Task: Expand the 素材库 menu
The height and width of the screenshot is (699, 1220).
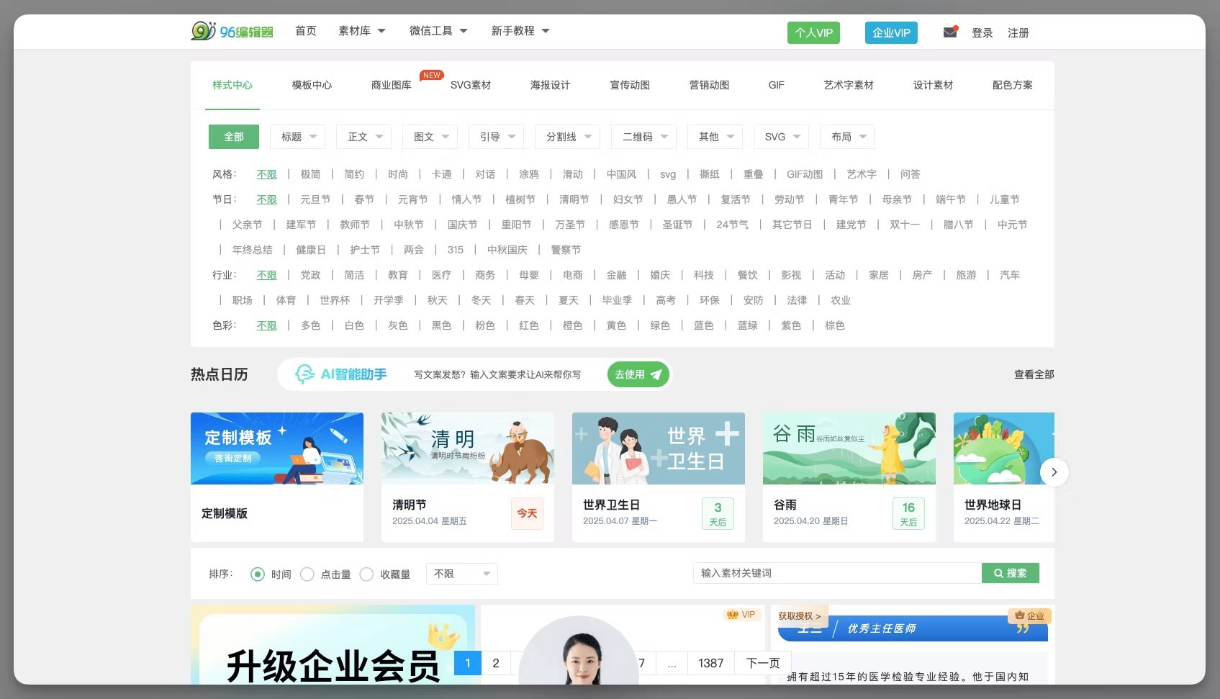Action: (362, 31)
